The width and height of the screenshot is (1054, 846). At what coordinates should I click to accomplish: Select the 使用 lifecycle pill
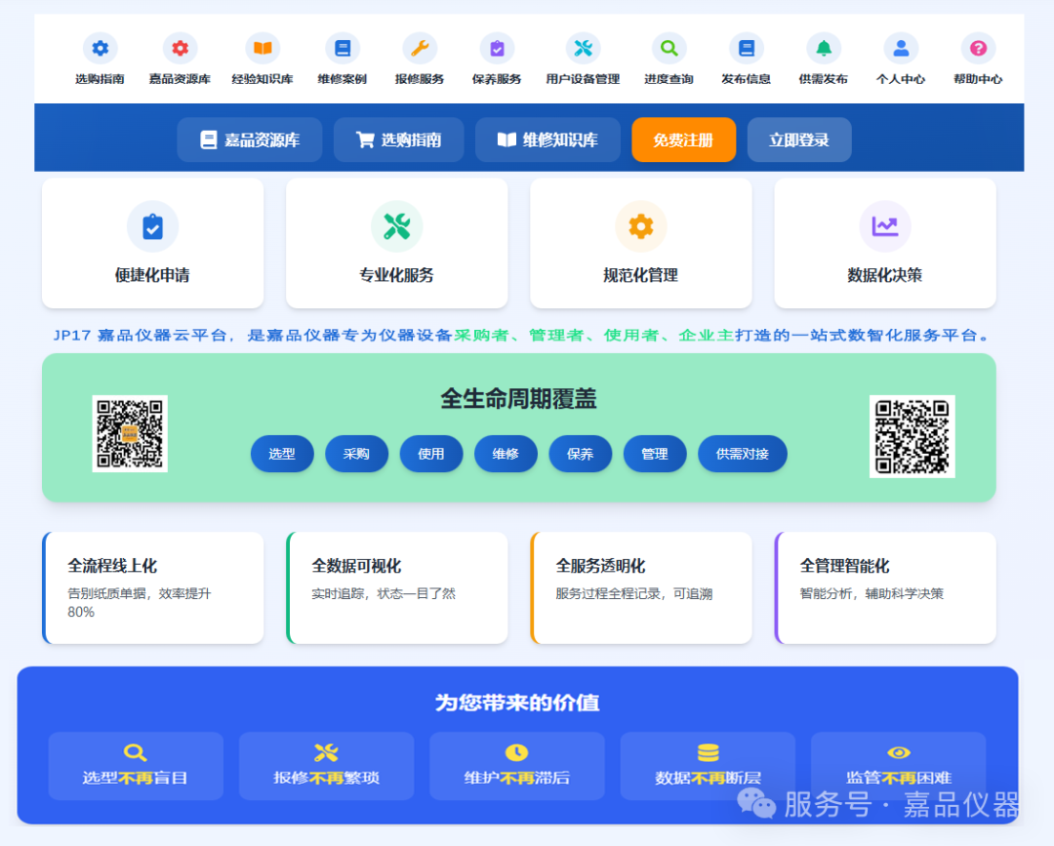(x=431, y=454)
